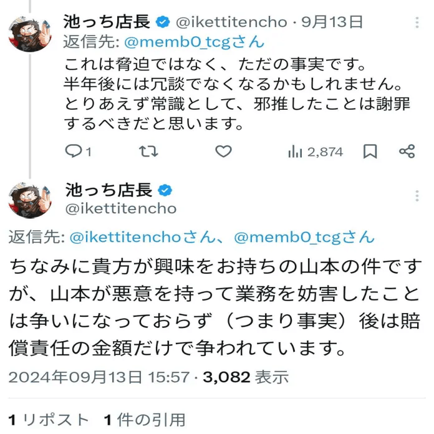Like the first tweet with heart icon
Viewport: 434px width, 434px height.
coord(223,152)
